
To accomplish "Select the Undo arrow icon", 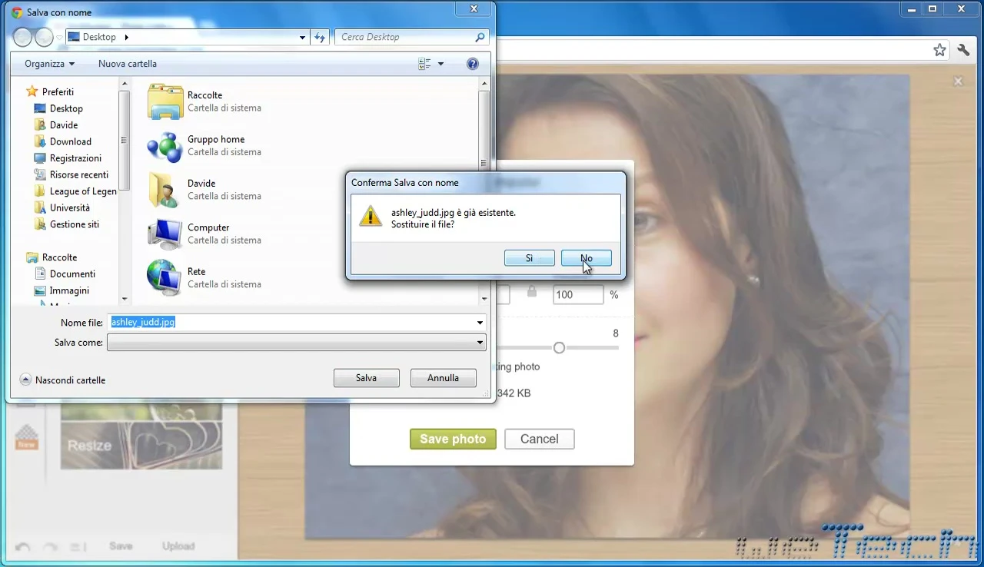I will pyautogui.click(x=22, y=546).
